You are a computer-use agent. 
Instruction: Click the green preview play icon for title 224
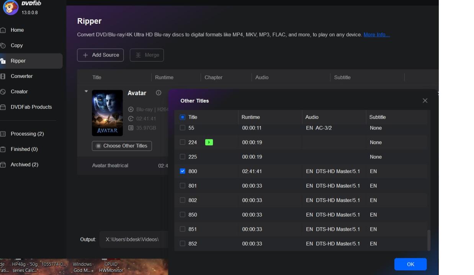point(209,142)
